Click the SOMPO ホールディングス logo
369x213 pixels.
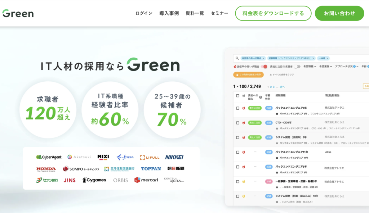click(x=81, y=169)
